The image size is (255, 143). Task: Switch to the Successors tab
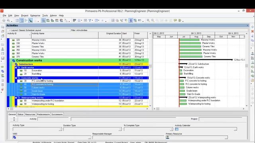click(57, 114)
